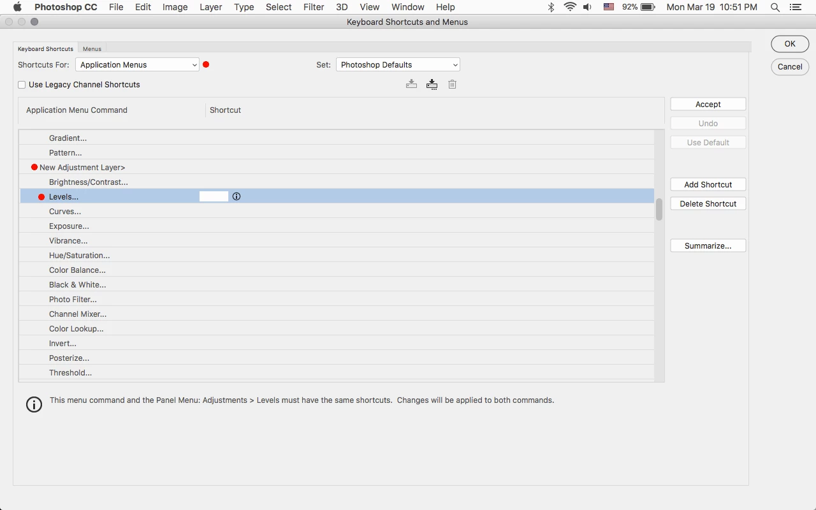Save changes to current shortcut set icon

411,84
